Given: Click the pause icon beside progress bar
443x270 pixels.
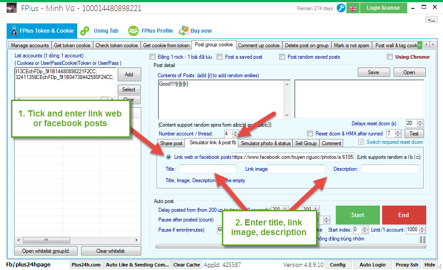Looking at the screenshot, I should [422, 240].
